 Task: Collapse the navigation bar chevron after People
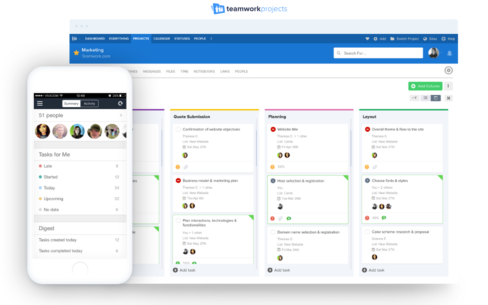[x=211, y=39]
